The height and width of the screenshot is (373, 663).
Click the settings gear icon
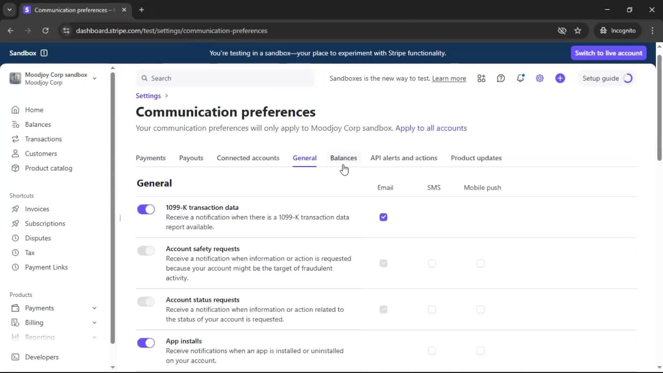click(540, 78)
